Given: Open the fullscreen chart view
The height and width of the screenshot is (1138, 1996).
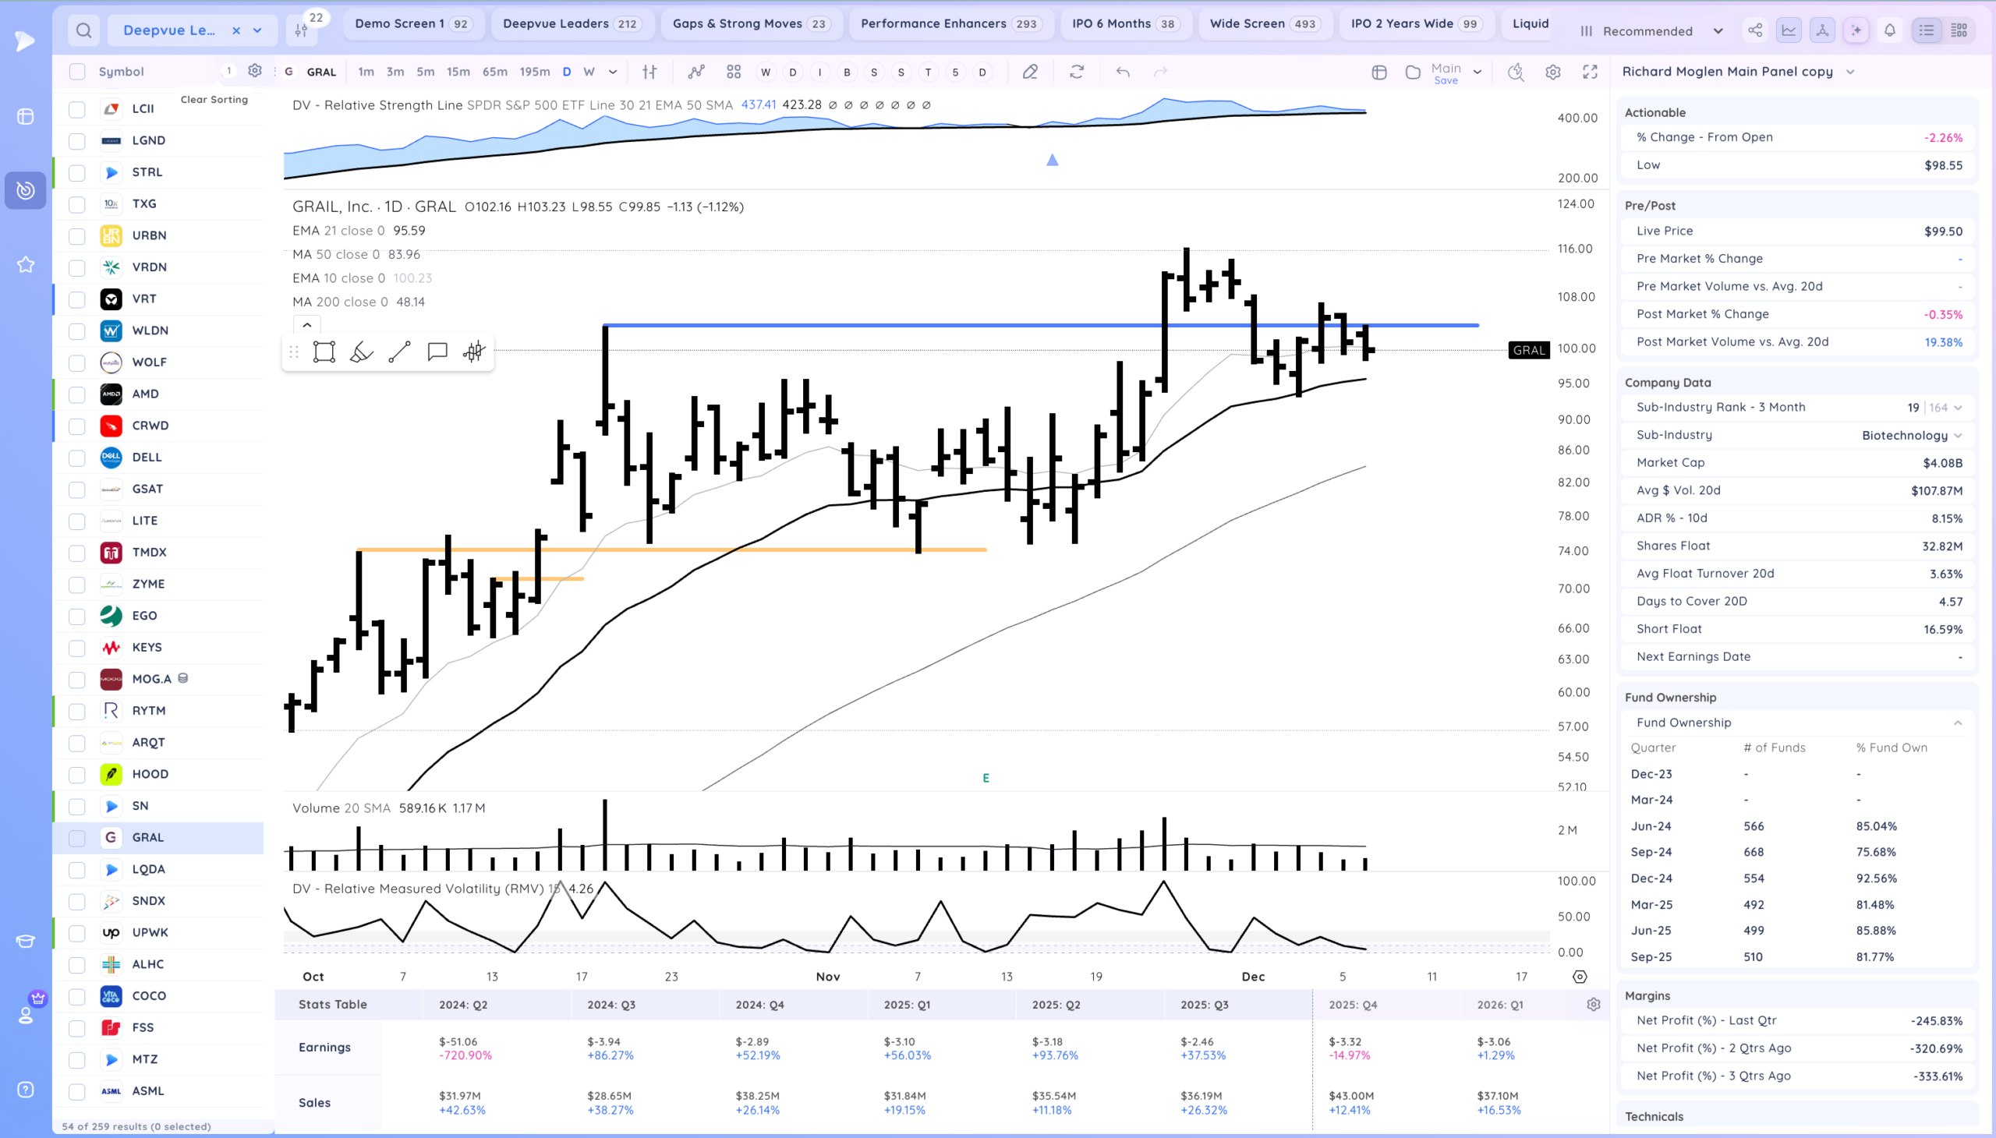Looking at the screenshot, I should [x=1591, y=72].
